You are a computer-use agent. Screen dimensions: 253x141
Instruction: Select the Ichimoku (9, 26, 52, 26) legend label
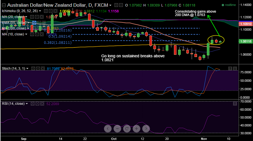[20, 11]
